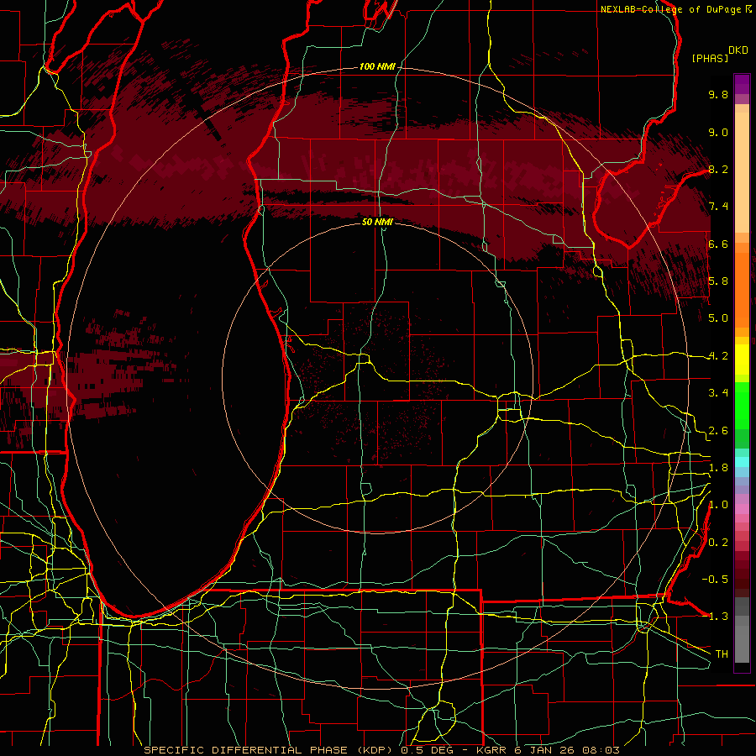Click the DKD unit label above the scale
This screenshot has height=756, width=756.
point(738,50)
